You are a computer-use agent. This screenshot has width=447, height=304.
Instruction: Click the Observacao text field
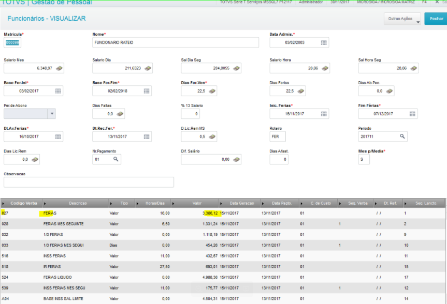point(89,182)
